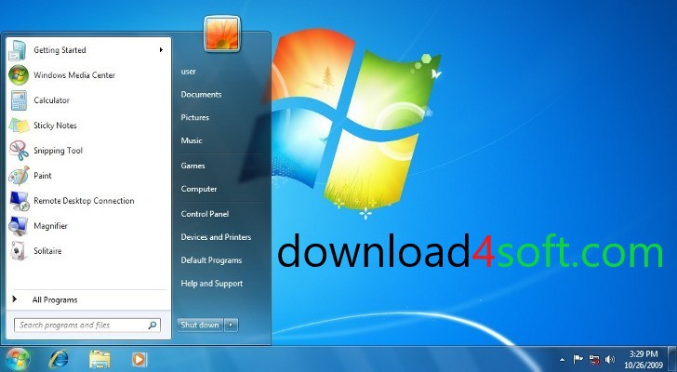Click the Show desktop strip
The height and width of the screenshot is (372, 677).
click(671, 359)
